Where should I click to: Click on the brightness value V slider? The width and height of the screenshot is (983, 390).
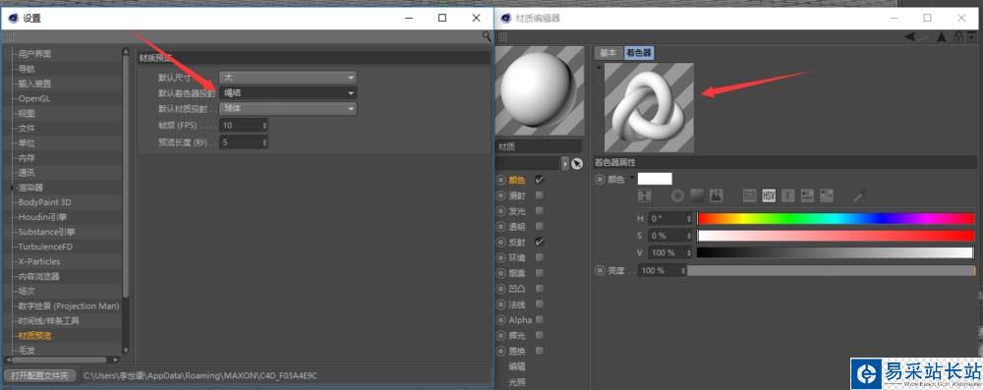coord(836,252)
